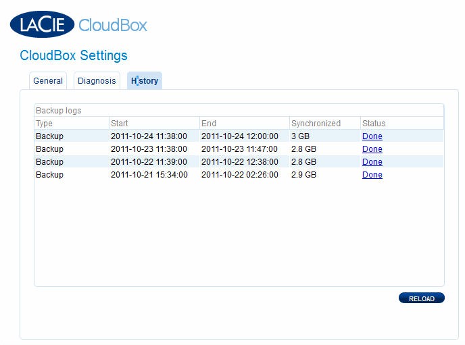Viewport: 465px width, 345px height.
Task: Select start time 2011-10-21 15:34:00
Action: pos(149,175)
